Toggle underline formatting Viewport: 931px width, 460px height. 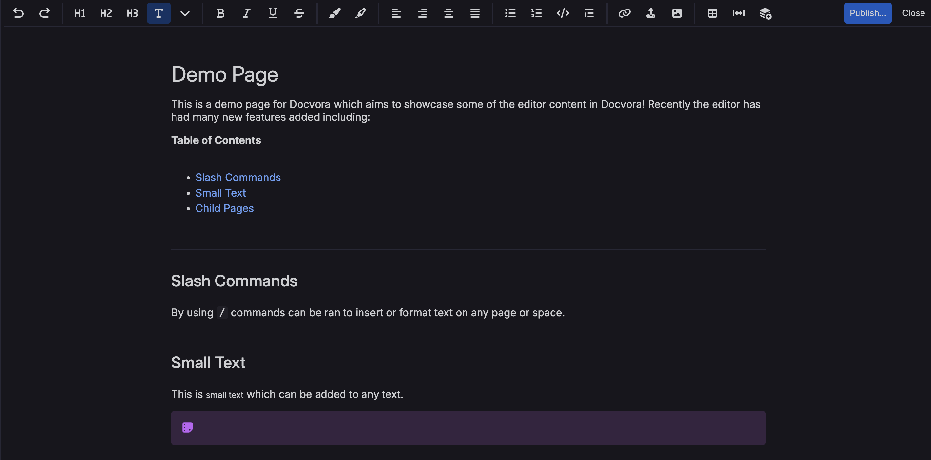pyautogui.click(x=273, y=13)
